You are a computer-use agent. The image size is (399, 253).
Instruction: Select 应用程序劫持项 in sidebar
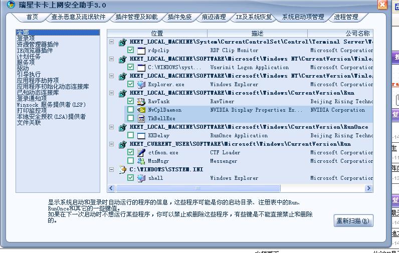pos(38,81)
